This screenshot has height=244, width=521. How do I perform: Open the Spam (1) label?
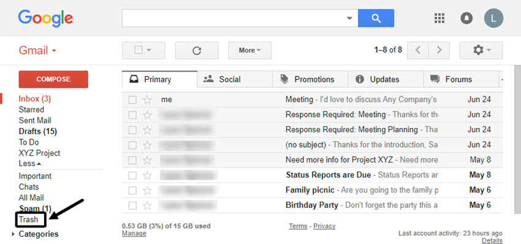35,209
